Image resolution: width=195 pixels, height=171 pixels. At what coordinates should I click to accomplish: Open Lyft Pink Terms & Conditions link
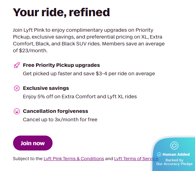[x=74, y=159]
